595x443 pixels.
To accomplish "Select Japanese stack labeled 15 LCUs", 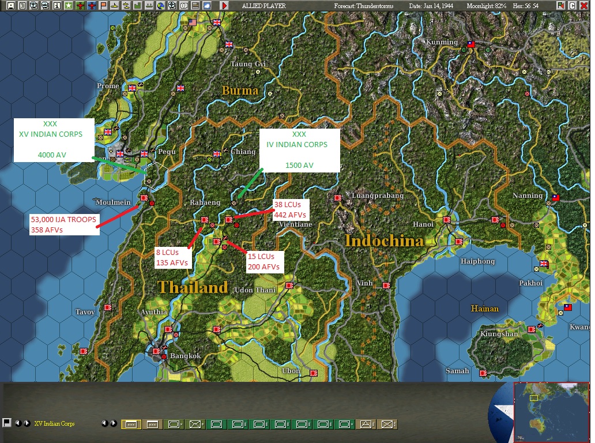I will click(x=217, y=242).
